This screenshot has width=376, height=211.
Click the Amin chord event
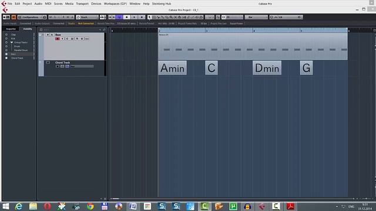point(172,68)
